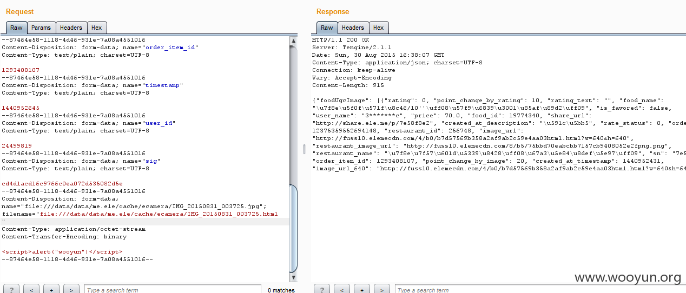Image resolution: width=686 pixels, height=293 pixels.
Task: Click the name="timestamp" Content-Disposition line
Action: (93, 85)
